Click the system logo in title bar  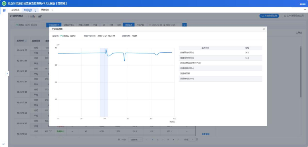pos(4,3)
